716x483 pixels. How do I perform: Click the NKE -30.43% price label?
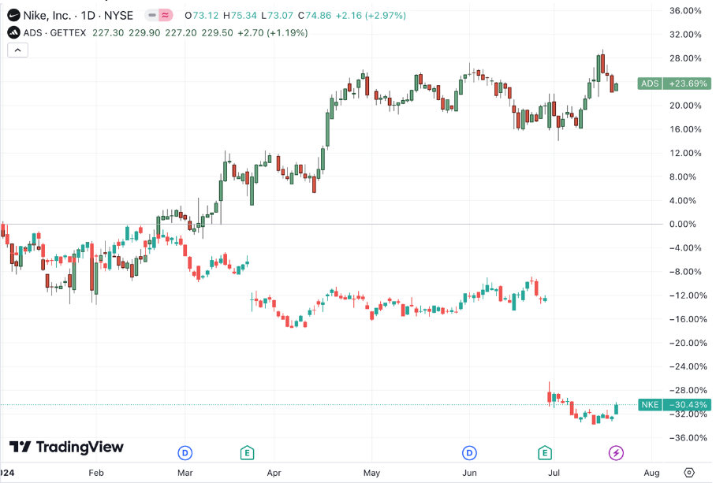675,405
